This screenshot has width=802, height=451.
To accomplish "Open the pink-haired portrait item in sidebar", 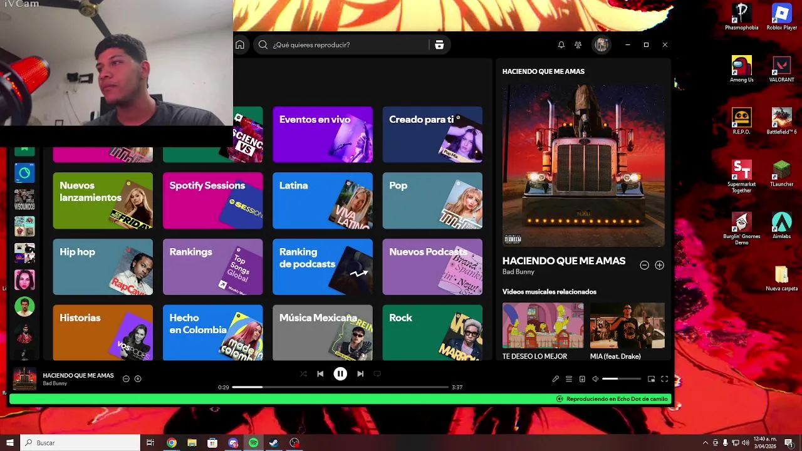I will pyautogui.click(x=24, y=279).
